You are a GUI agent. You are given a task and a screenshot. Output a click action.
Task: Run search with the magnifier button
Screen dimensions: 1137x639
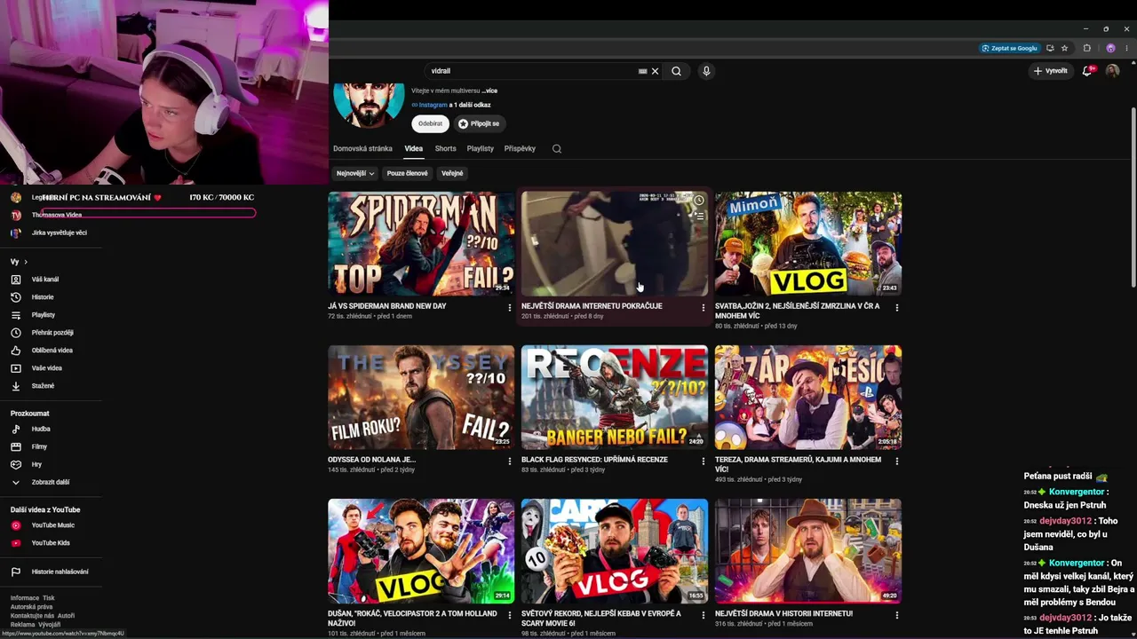(x=676, y=71)
